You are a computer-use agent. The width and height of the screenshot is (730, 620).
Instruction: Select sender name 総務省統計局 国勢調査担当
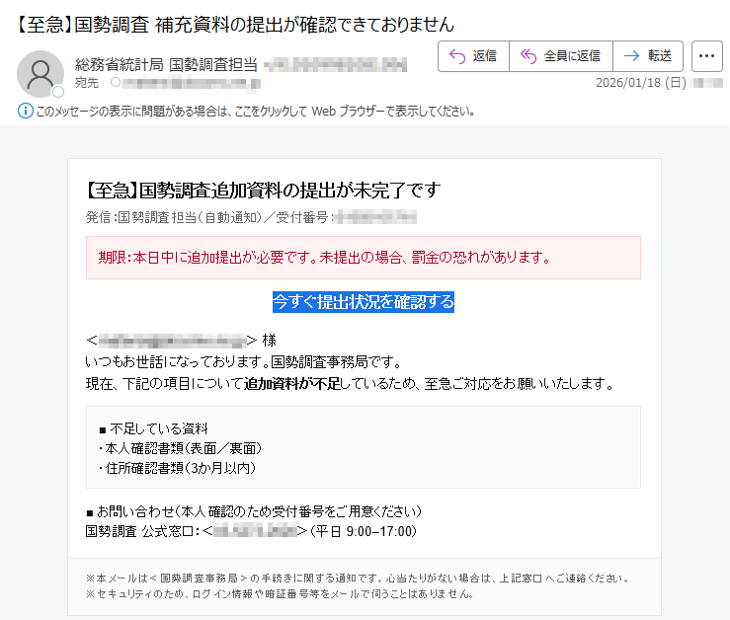pyautogui.click(x=166, y=65)
